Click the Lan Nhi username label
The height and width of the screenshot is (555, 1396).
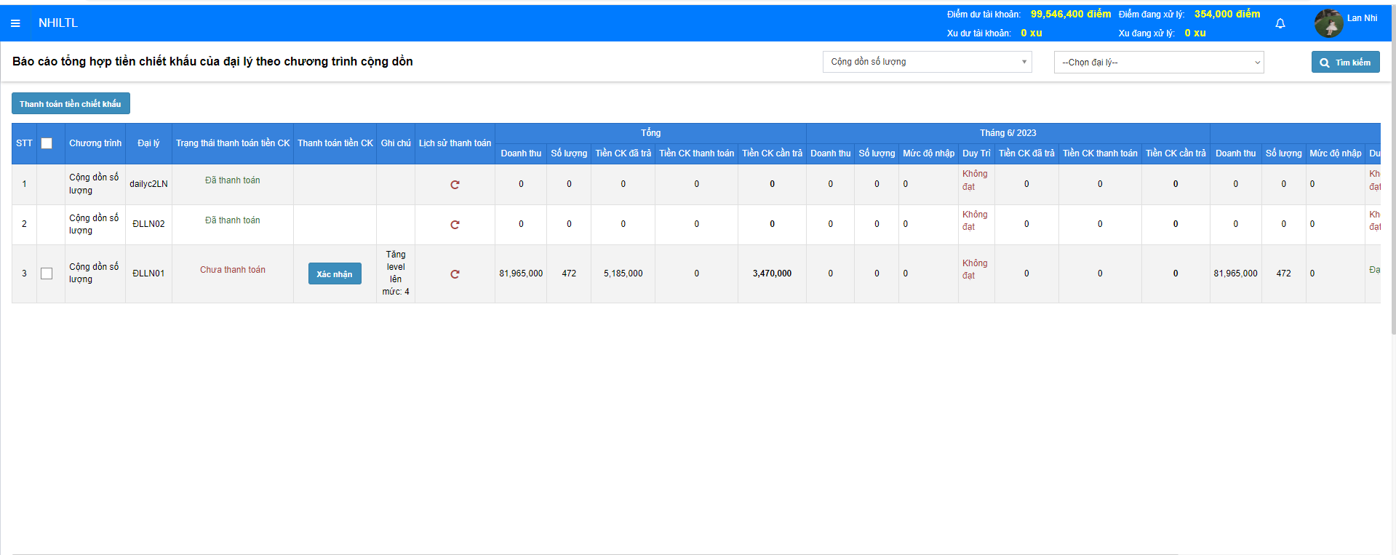(x=1362, y=18)
